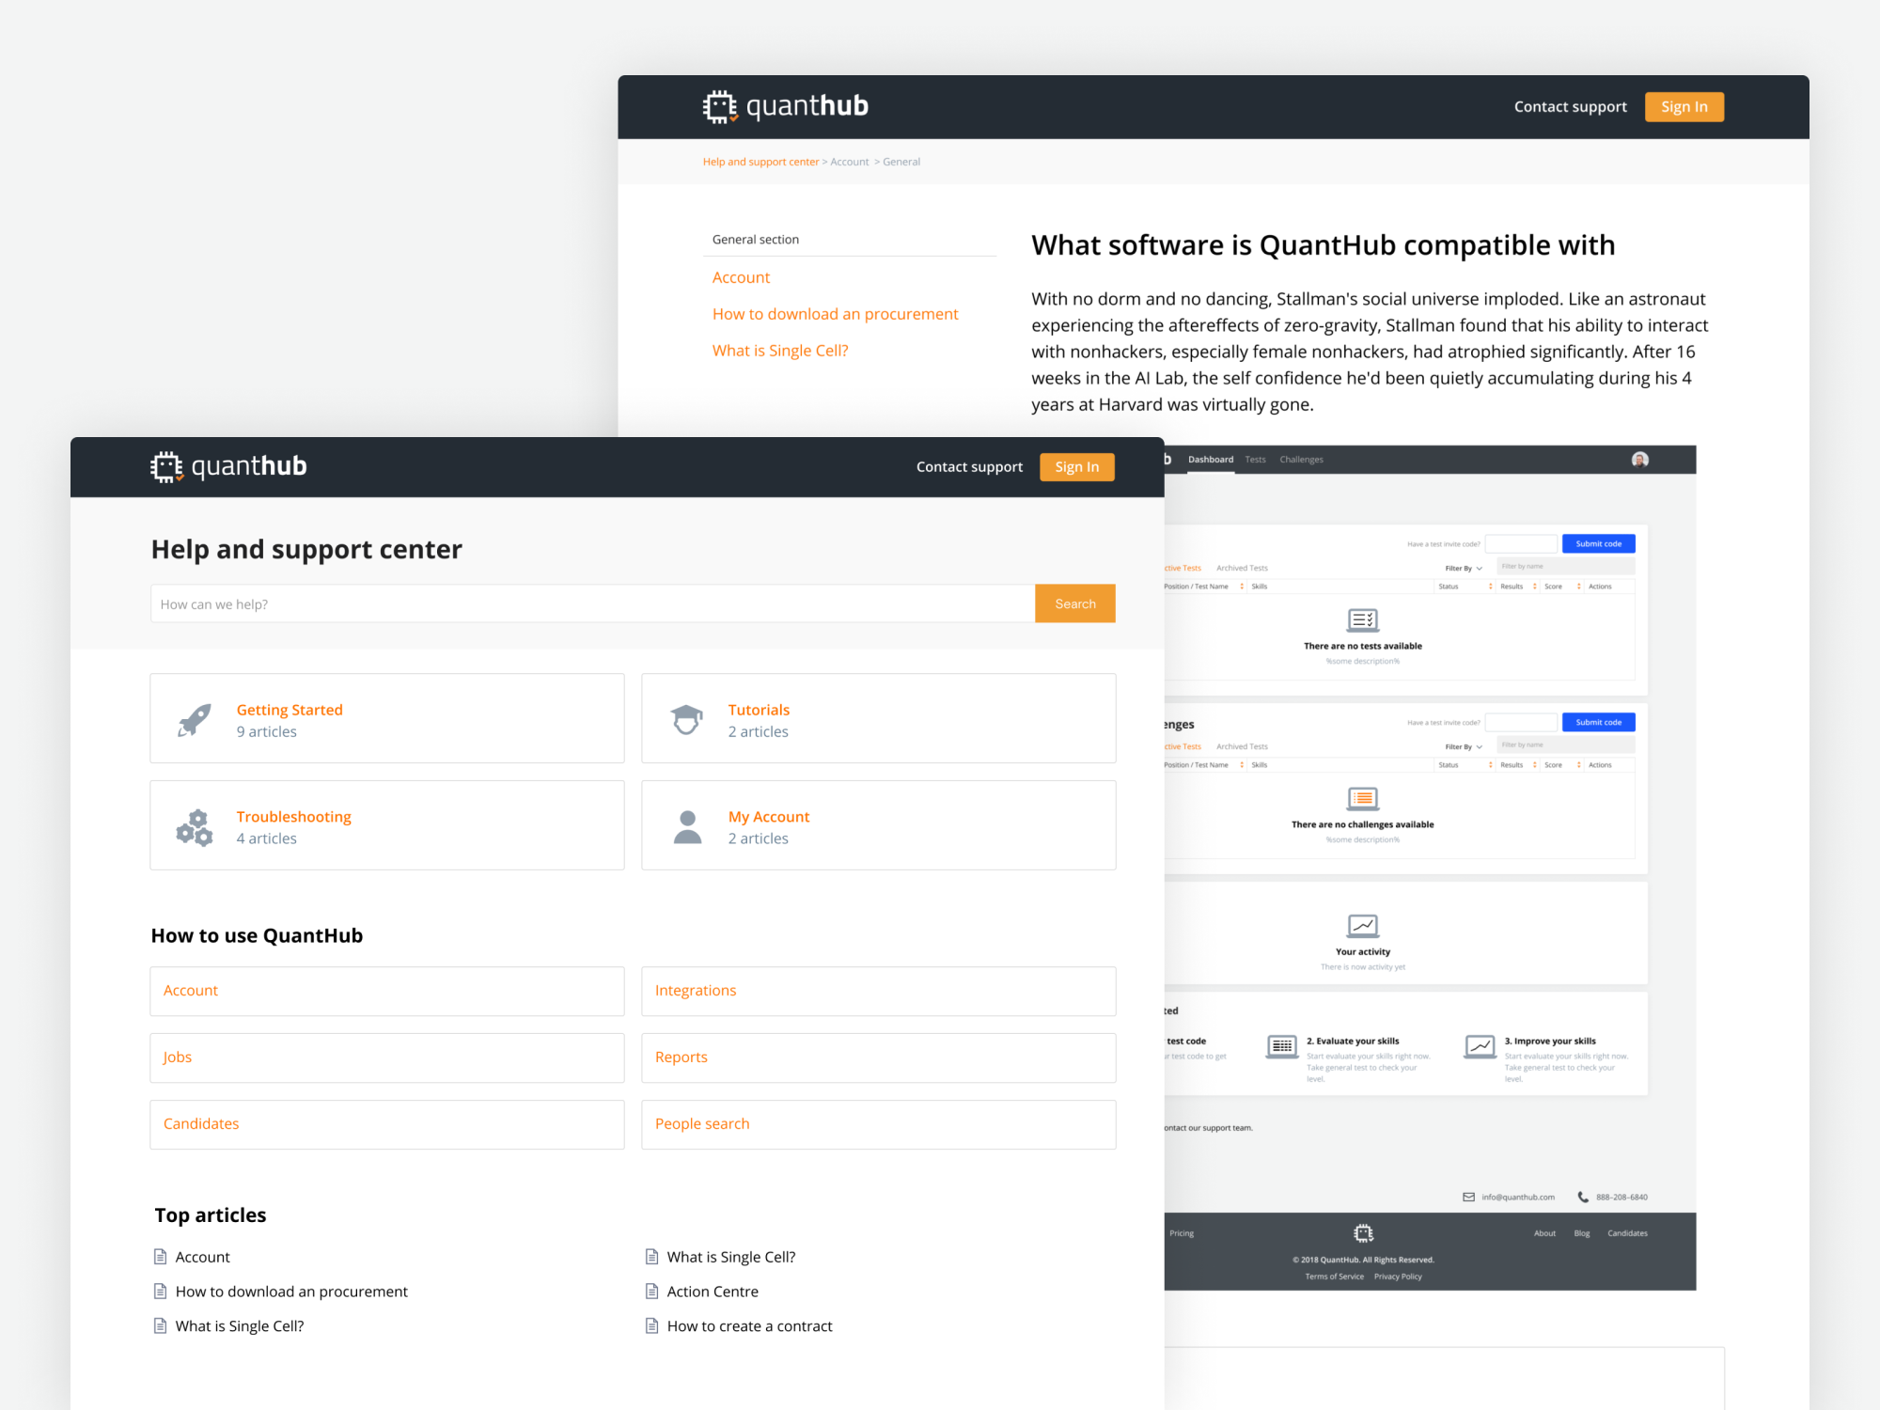Click the QuantHub chip logo in dashboard footer
1880x1410 pixels.
[x=1363, y=1232]
